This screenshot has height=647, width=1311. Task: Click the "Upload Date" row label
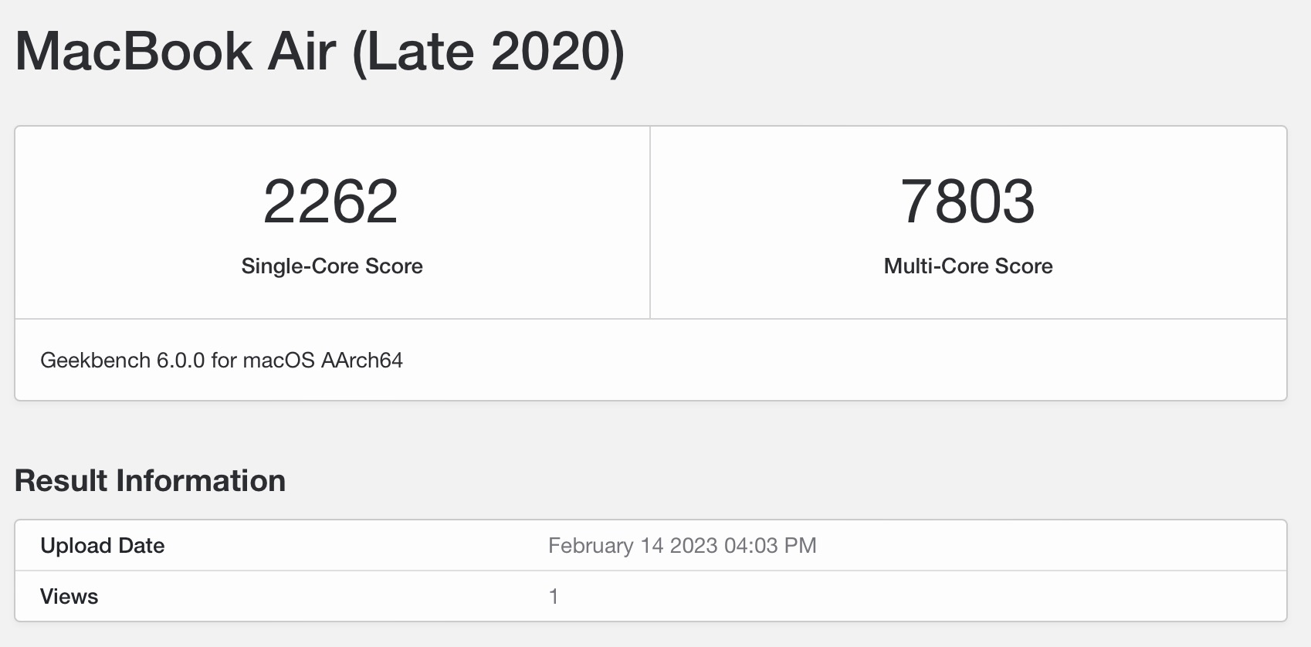pos(103,546)
